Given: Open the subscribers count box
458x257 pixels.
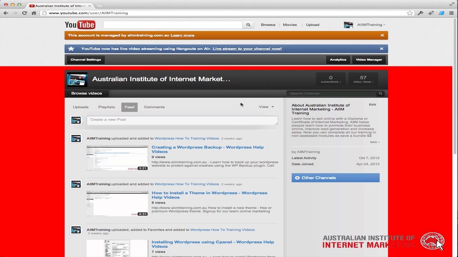Looking at the screenshot, I should [x=331, y=79].
